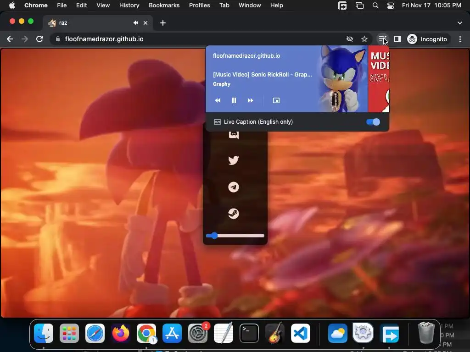Viewport: 470px width, 352px height.
Task: Go forward in browser history
Action: pos(25,39)
